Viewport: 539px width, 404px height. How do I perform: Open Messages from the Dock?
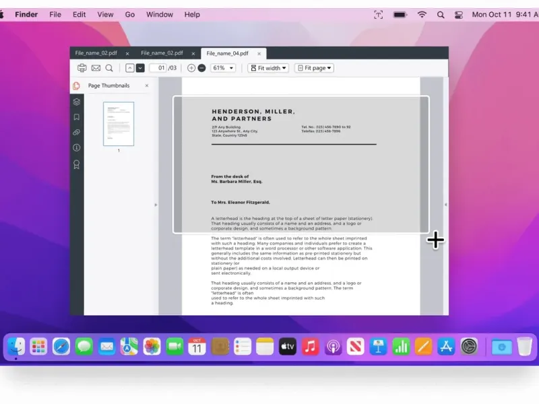(84, 346)
